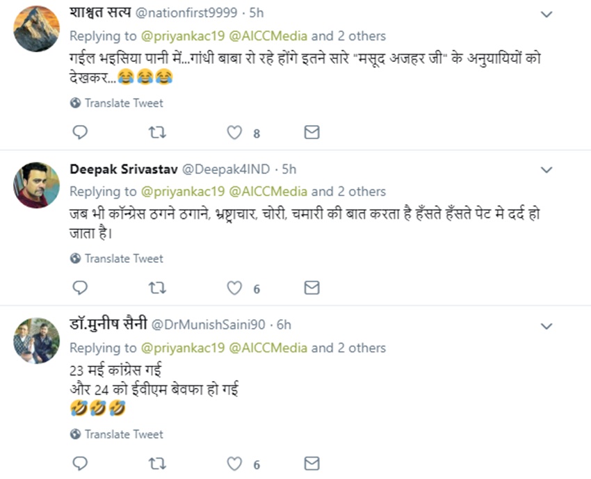
Task: Reply to DrMunishSaini90's tweet
Action: [x=80, y=464]
